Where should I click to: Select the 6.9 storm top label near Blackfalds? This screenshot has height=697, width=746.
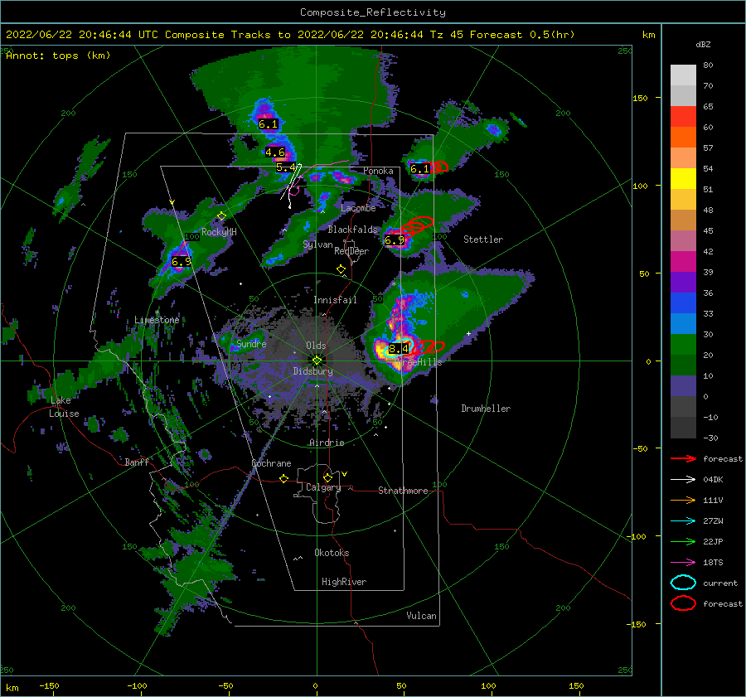click(395, 240)
